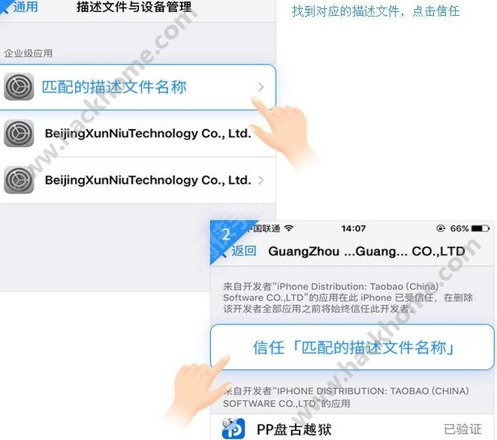This screenshot has height=440, width=497.
Task: Go back to 通用 settings
Action: coord(20,7)
